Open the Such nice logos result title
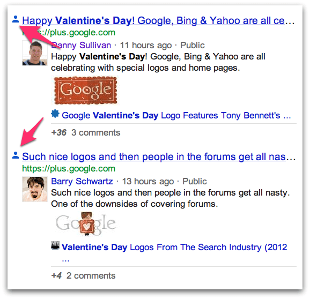The width and height of the screenshot is (310, 299). (154, 157)
